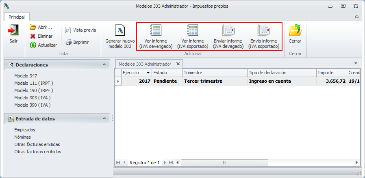Maximize the application window
Image resolution: width=365 pixels, height=178 pixels.
tap(343, 6)
